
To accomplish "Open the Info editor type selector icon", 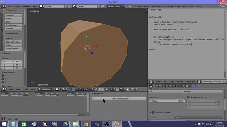I will [4, 6].
